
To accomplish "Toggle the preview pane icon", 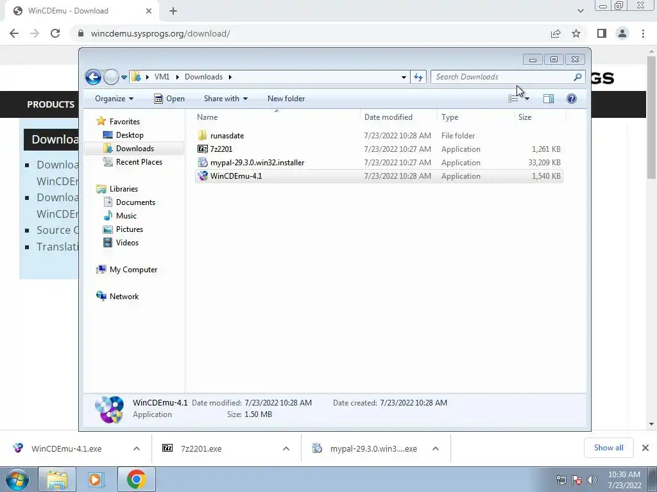I will pyautogui.click(x=549, y=99).
